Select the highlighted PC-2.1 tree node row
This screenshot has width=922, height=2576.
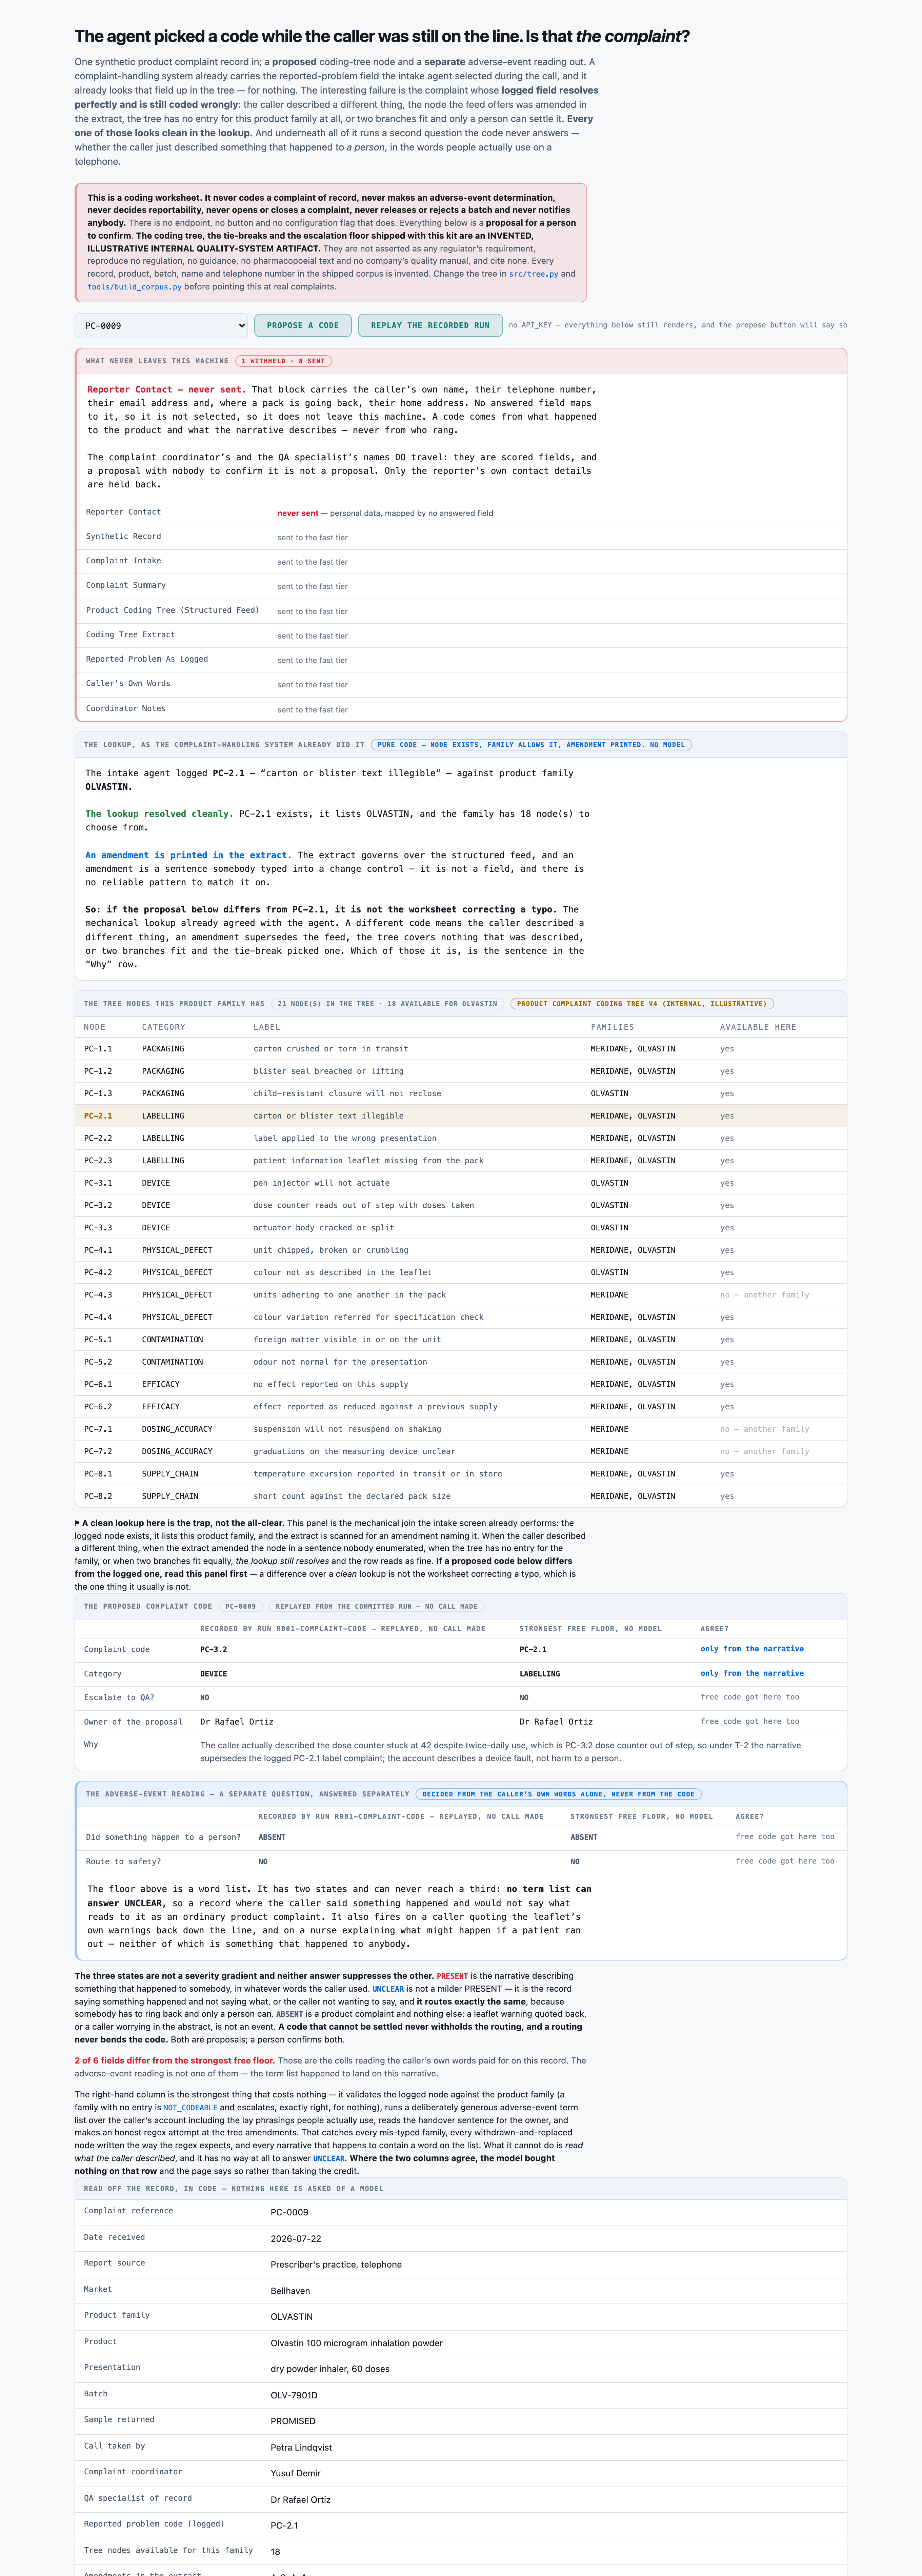(x=461, y=1116)
